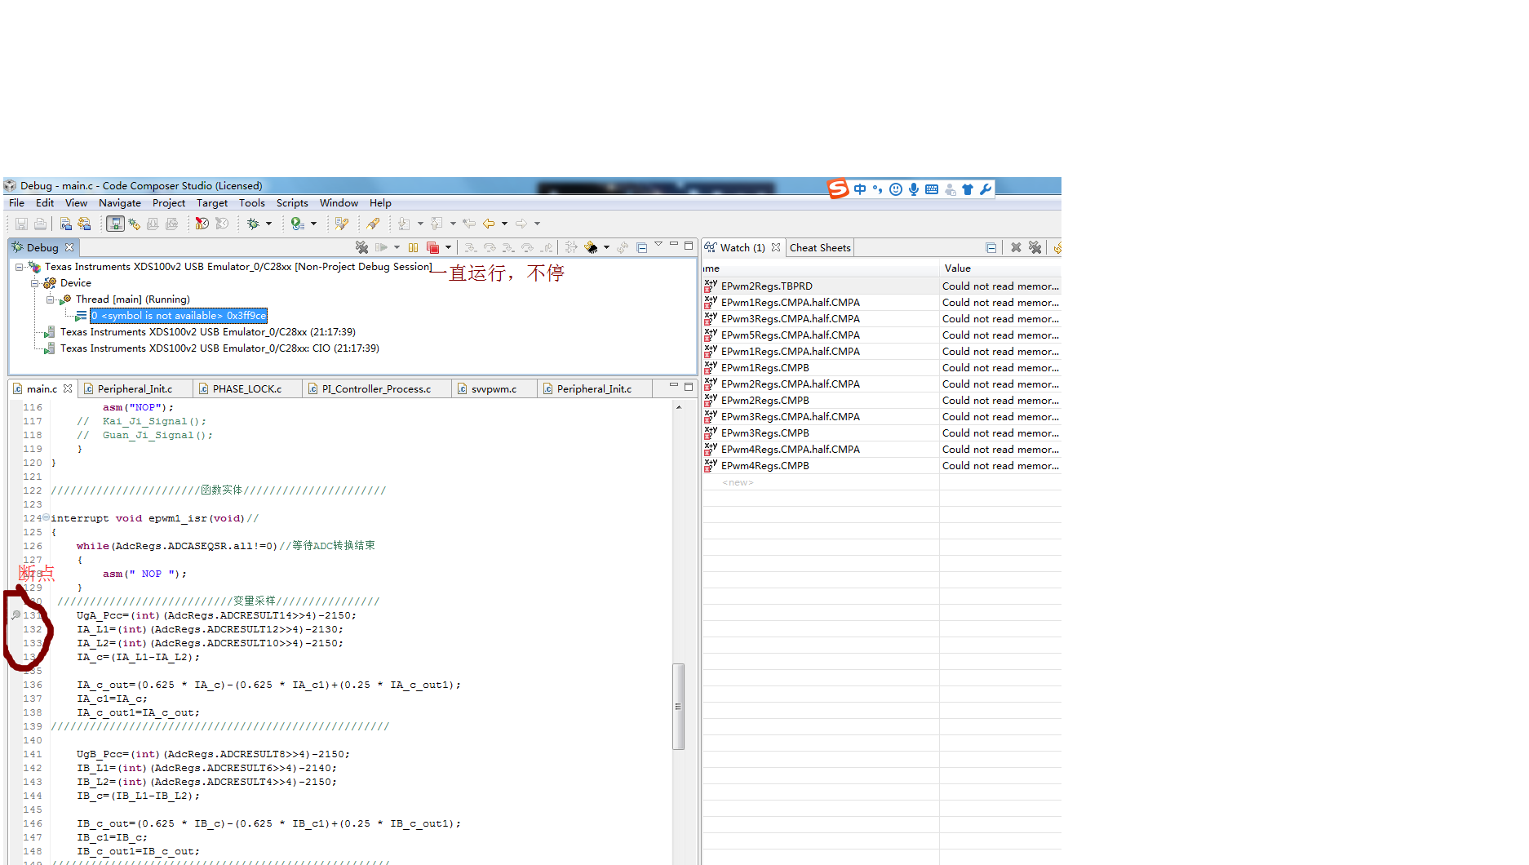Open the Navigate menu

tap(120, 203)
